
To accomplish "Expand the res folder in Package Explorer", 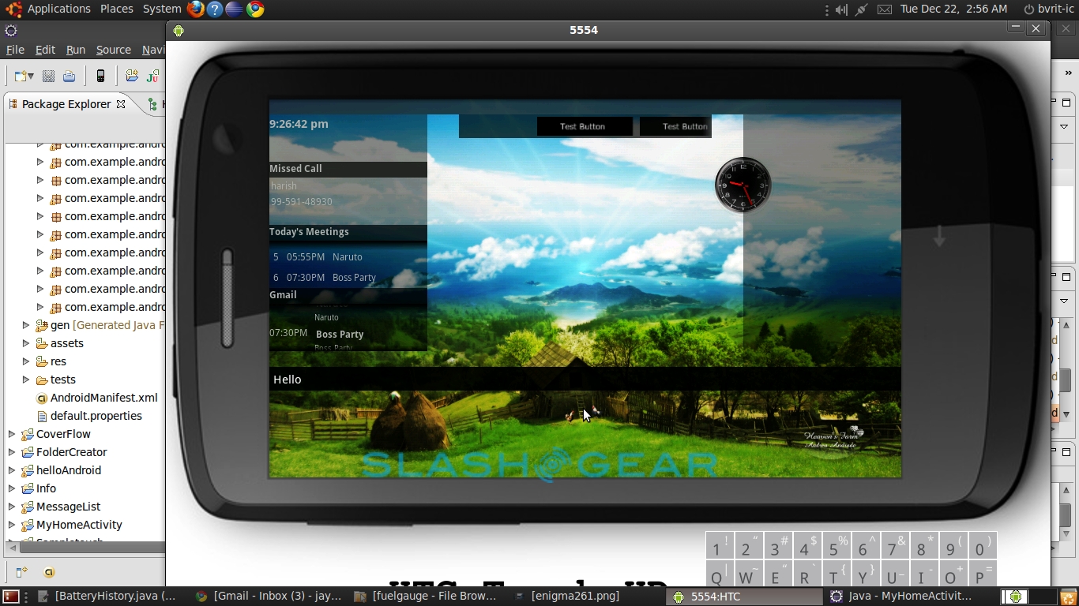I will coord(26,361).
